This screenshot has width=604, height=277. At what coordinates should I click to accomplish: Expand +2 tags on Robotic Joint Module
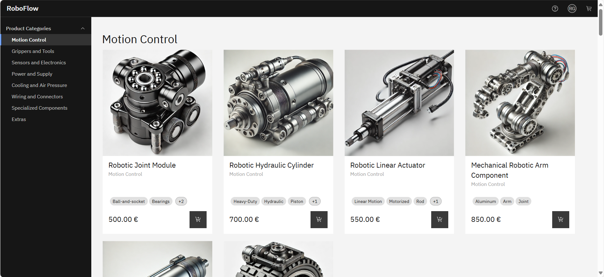tap(181, 201)
